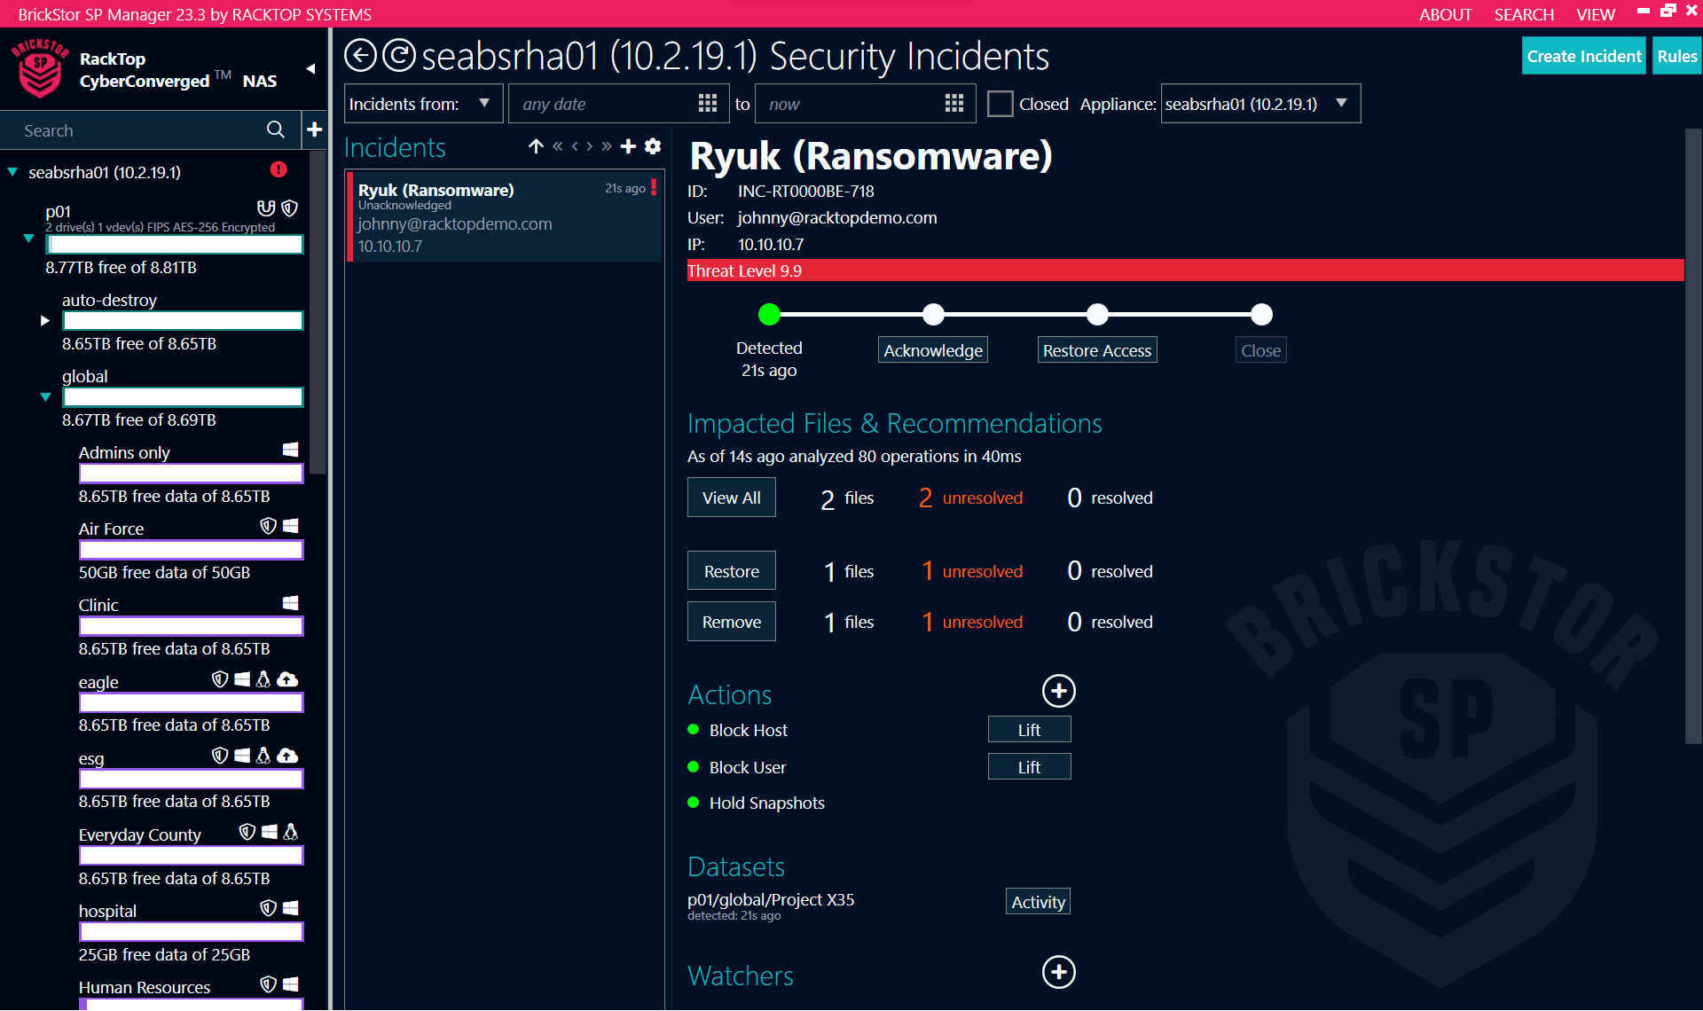This screenshot has height=1011, width=1703.
Task: Go to next incidents page chevron
Action: [590, 146]
